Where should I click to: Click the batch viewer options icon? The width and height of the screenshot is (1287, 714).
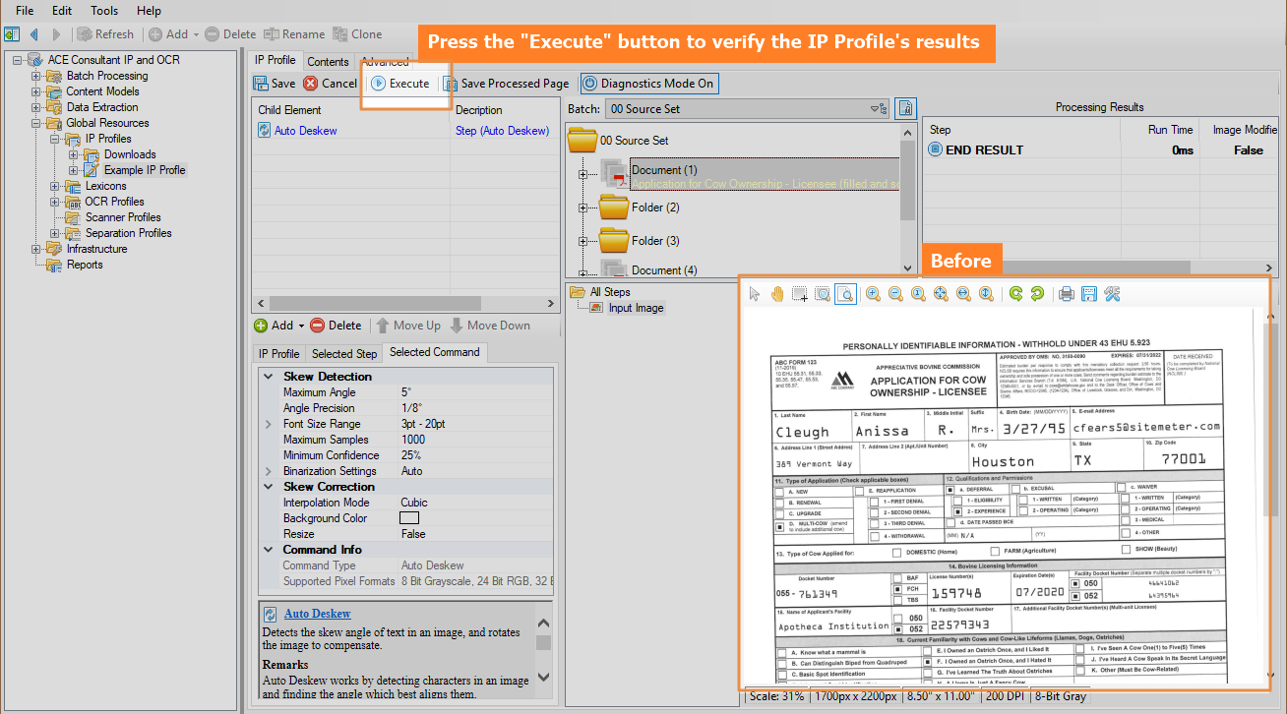(x=906, y=108)
